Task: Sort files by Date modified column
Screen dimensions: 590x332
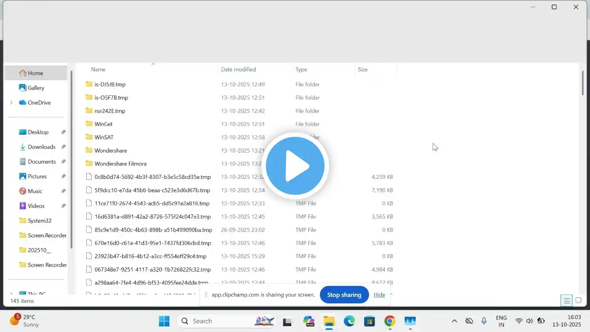Action: [x=238, y=69]
